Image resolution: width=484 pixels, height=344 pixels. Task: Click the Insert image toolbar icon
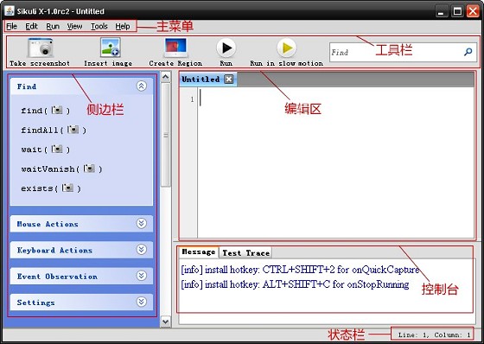click(x=111, y=48)
